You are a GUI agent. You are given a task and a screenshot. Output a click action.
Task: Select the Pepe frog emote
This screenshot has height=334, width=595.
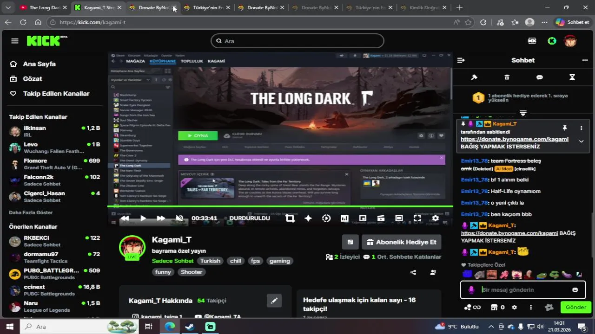click(x=554, y=275)
